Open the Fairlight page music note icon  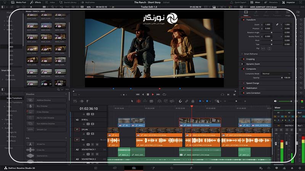(191, 168)
